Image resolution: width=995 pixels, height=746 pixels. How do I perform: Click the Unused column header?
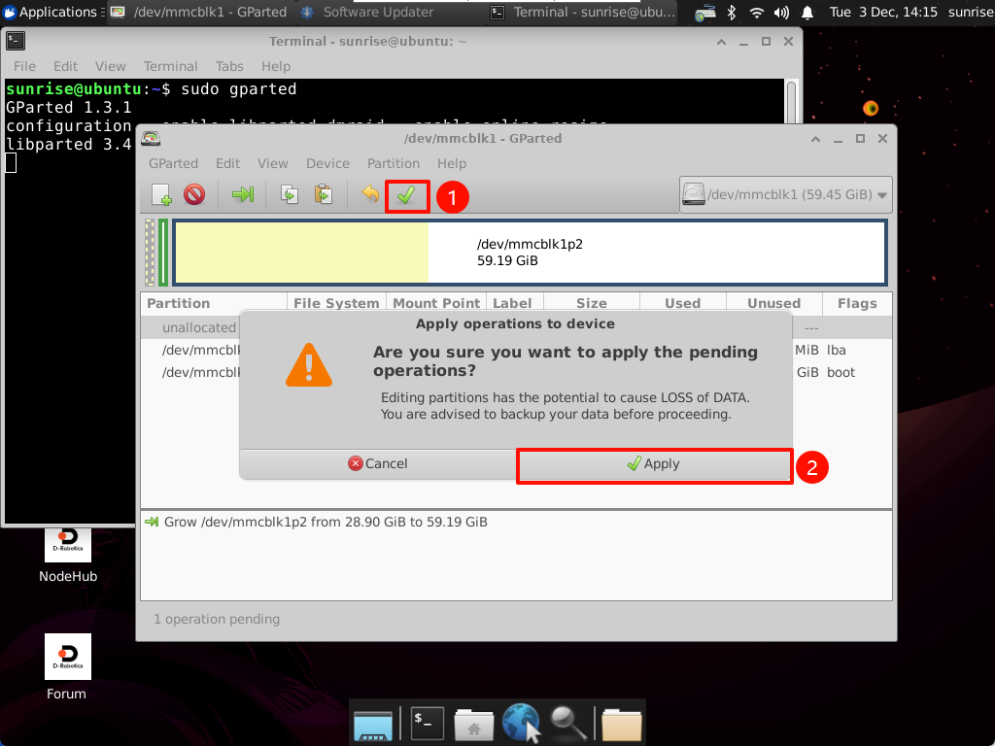[774, 303]
